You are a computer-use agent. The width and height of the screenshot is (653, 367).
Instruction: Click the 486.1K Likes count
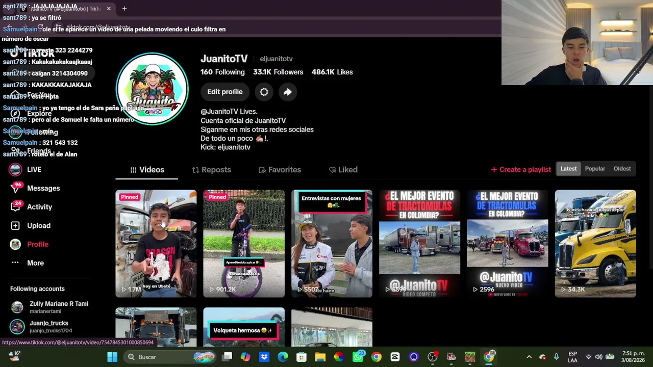click(332, 72)
